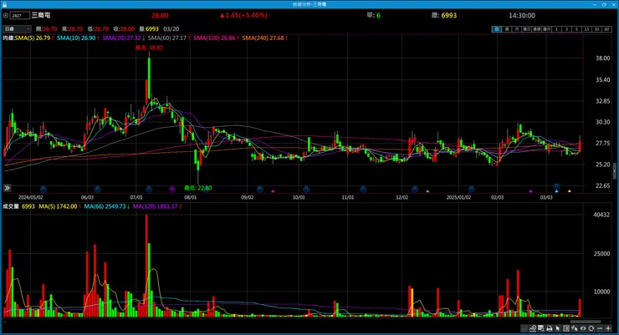Click the 14:30:00 time display

[522, 15]
